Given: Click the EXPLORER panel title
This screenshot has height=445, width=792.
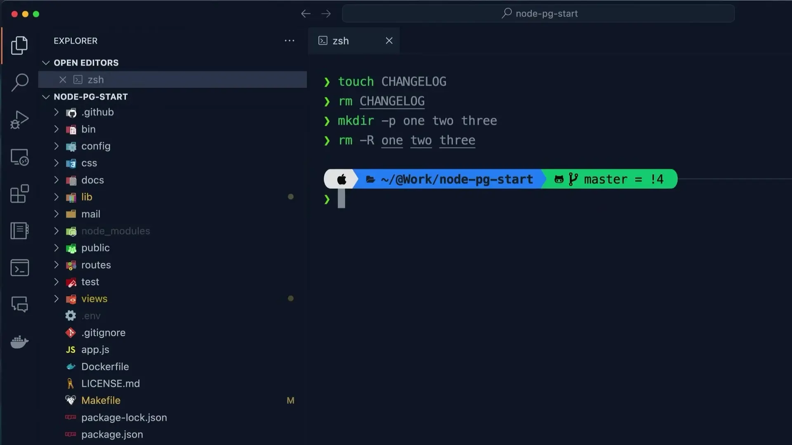Looking at the screenshot, I should [75, 41].
